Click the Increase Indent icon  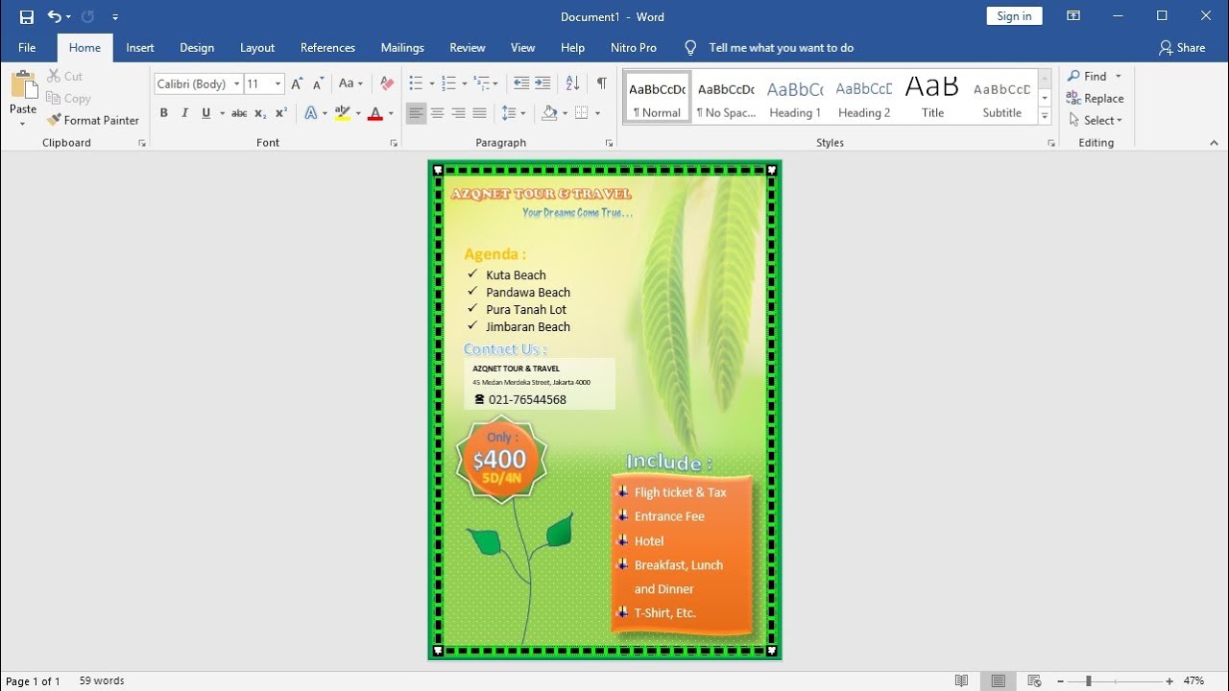coord(543,83)
